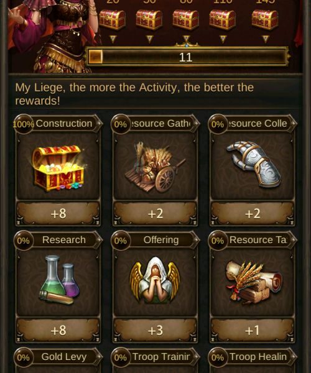311x373 pixels.
Task: Click the activity progress bar showing 11
Action: 187,57
